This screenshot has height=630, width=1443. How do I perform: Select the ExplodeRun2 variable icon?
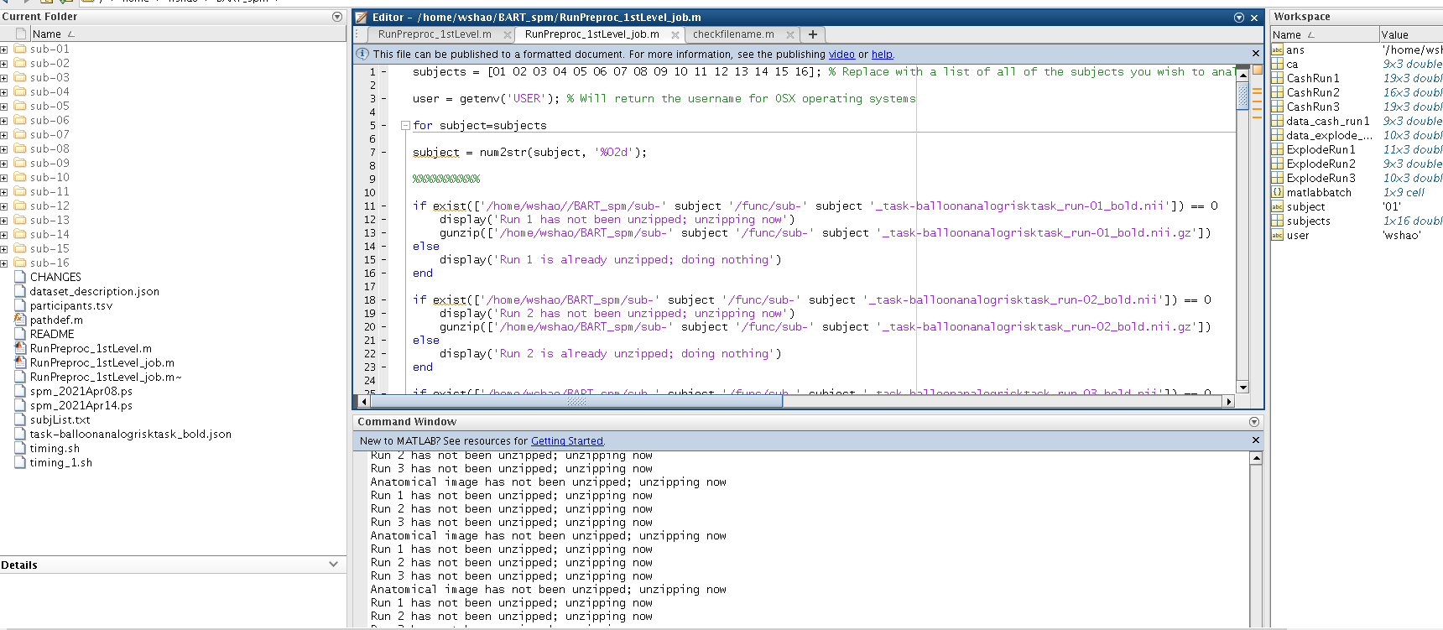click(1278, 164)
